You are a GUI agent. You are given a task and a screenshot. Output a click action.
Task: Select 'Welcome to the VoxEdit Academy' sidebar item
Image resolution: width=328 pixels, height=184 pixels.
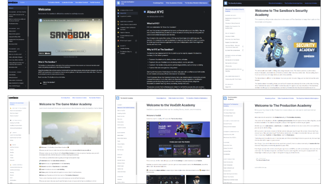click(126, 108)
